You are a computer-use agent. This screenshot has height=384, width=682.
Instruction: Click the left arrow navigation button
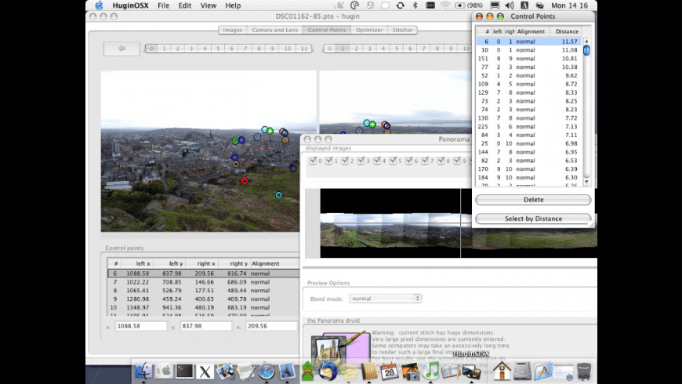(122, 49)
